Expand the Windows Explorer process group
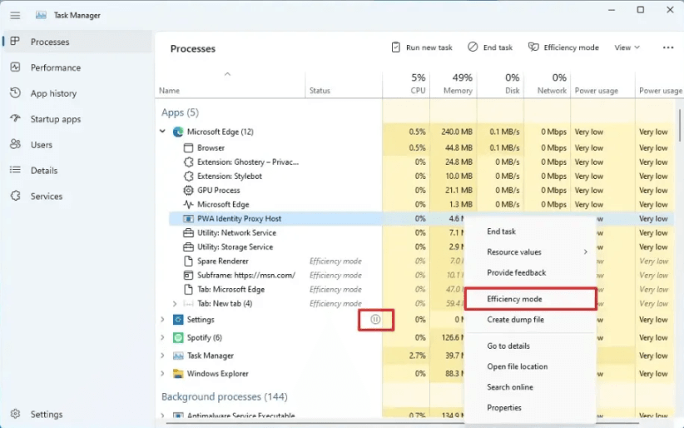 163,374
